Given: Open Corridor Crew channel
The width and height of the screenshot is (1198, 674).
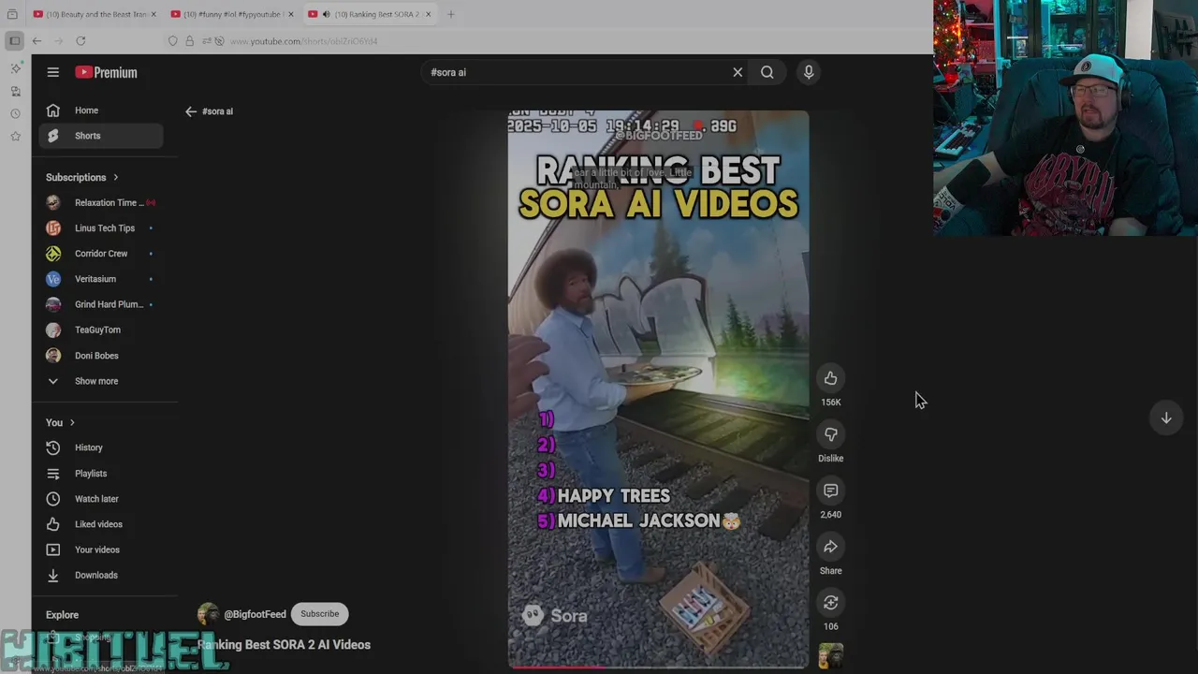Looking at the screenshot, I should coord(101,254).
